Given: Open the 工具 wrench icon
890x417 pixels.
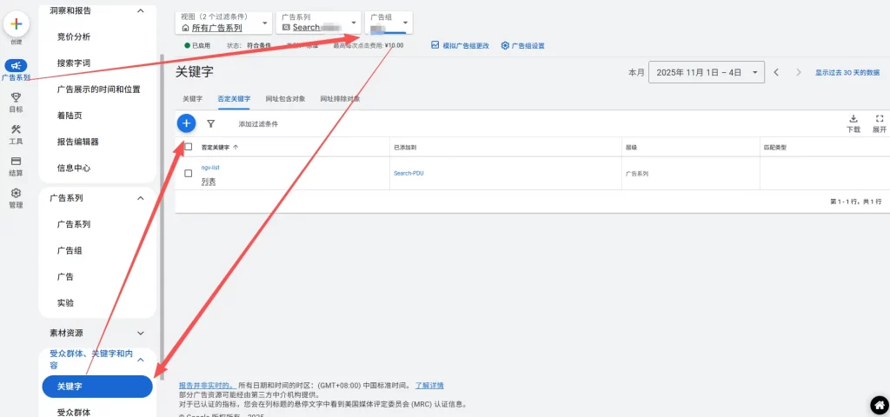Looking at the screenshot, I should pos(16,130).
